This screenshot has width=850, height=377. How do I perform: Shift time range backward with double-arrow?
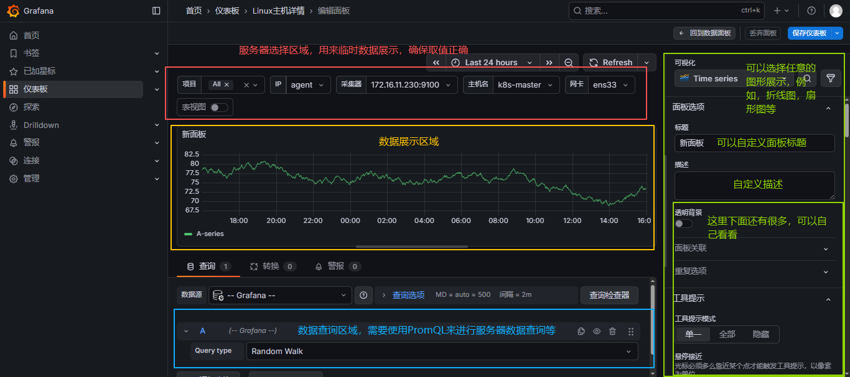[436, 63]
